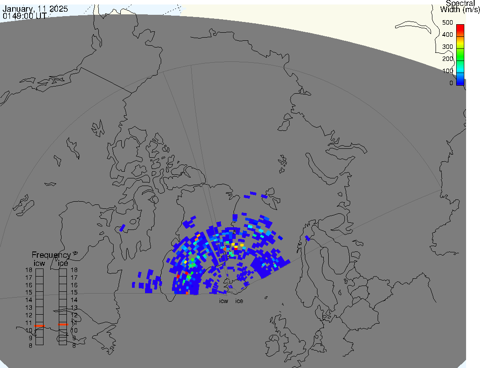Viewport: 480px width, 368px height.
Task: Click the 500 color scale label
Action: tap(447, 22)
